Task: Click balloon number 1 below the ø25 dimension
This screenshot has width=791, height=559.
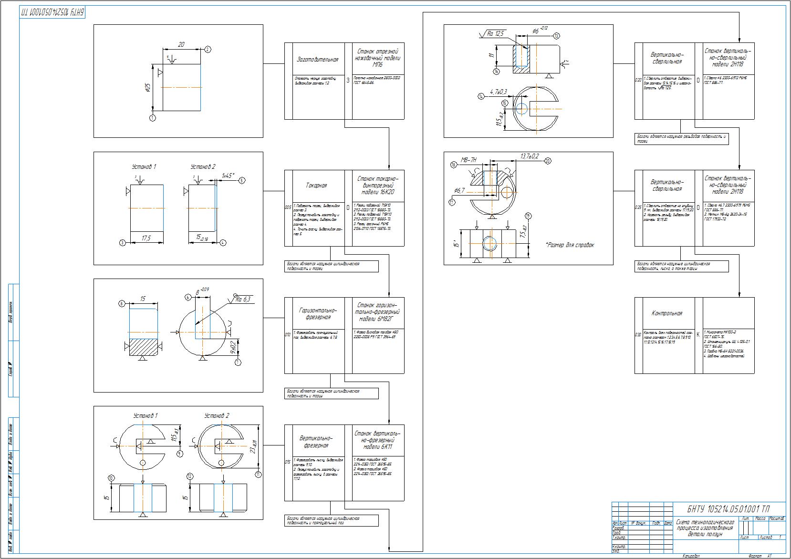Action: pyautogui.click(x=152, y=118)
